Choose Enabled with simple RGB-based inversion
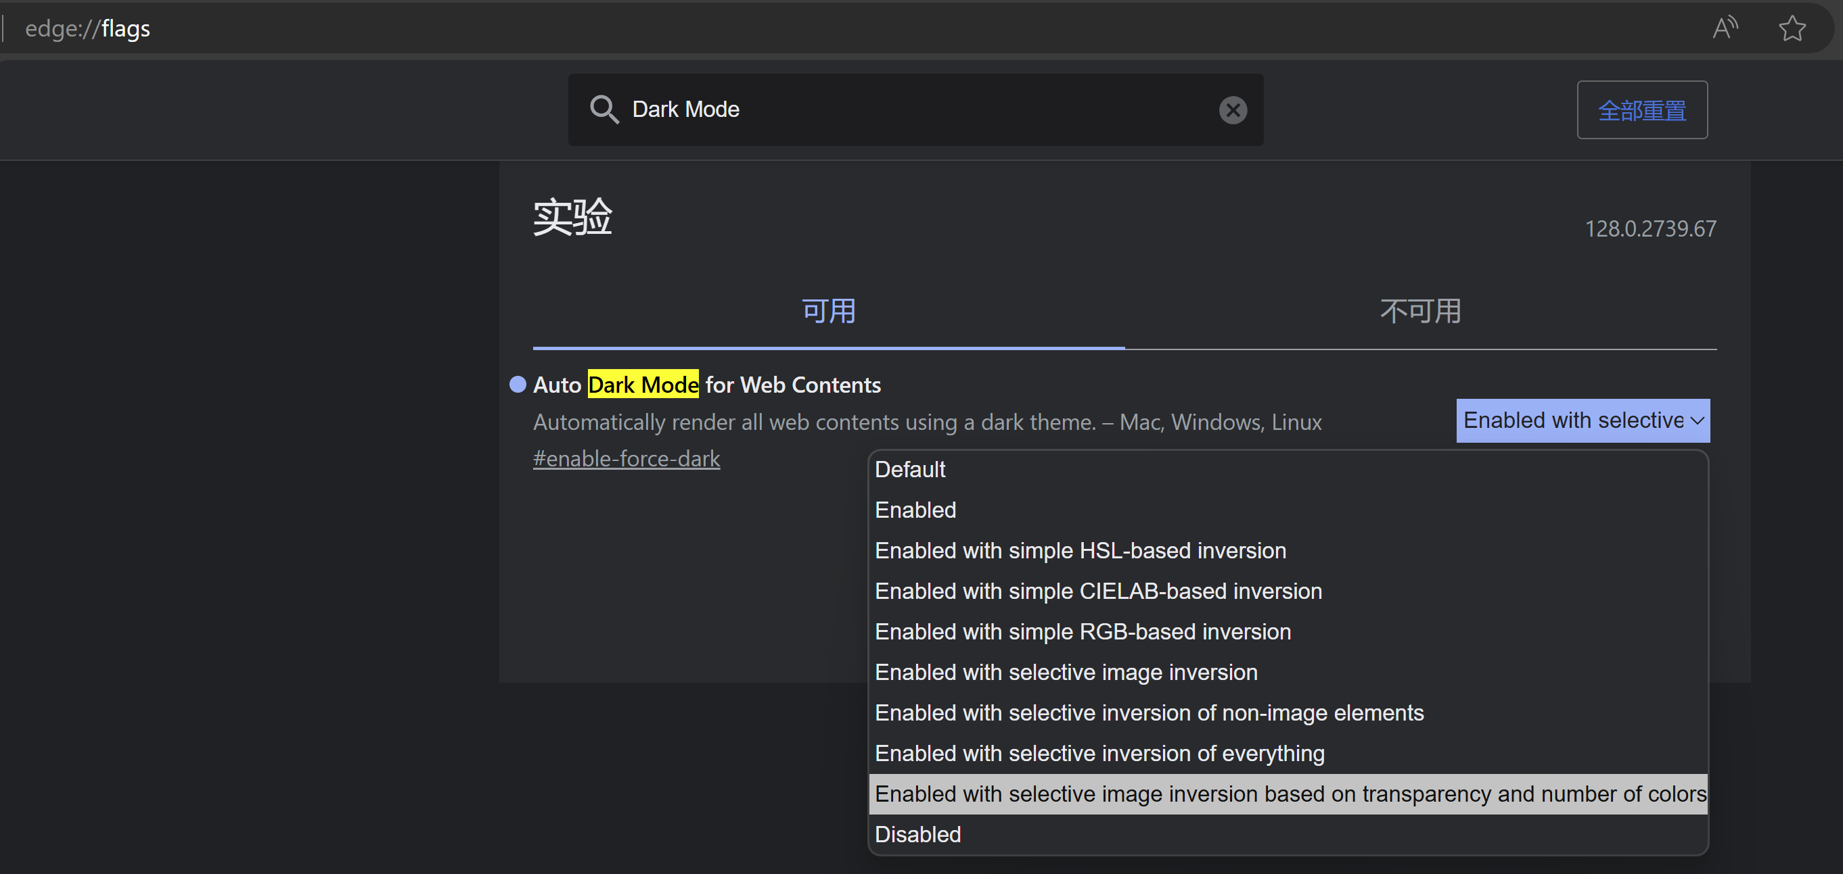The width and height of the screenshot is (1843, 874). click(x=1288, y=632)
